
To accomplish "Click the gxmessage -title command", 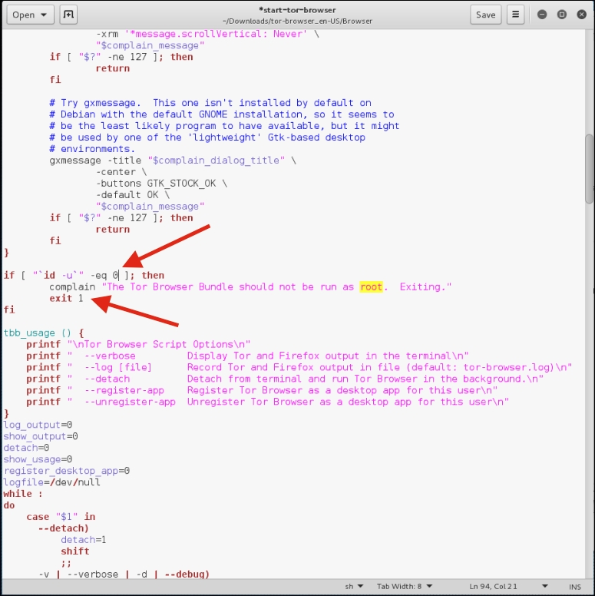I will click(173, 161).
